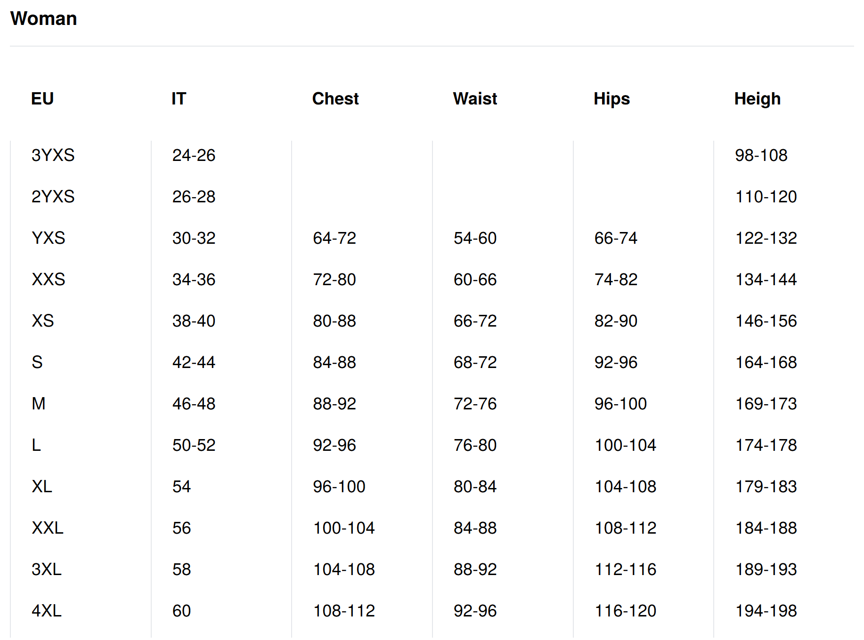
Task: Click the Hips column header
Action: tap(611, 99)
